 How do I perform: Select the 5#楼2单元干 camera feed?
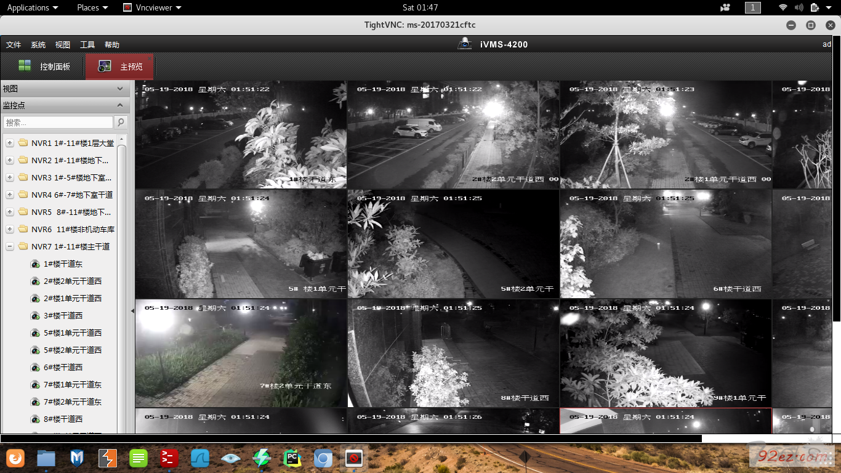click(x=453, y=244)
